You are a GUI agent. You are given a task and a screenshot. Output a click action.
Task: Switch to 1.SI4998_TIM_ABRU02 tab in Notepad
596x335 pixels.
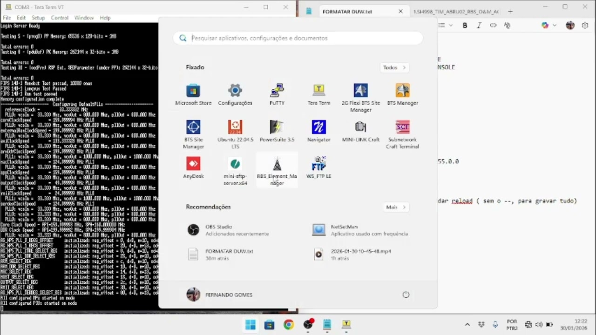455,11
